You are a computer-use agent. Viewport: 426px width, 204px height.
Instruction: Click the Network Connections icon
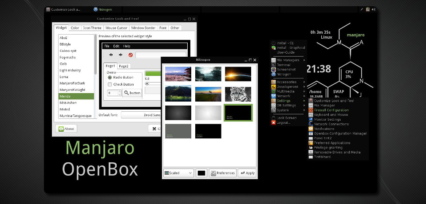click(311, 124)
